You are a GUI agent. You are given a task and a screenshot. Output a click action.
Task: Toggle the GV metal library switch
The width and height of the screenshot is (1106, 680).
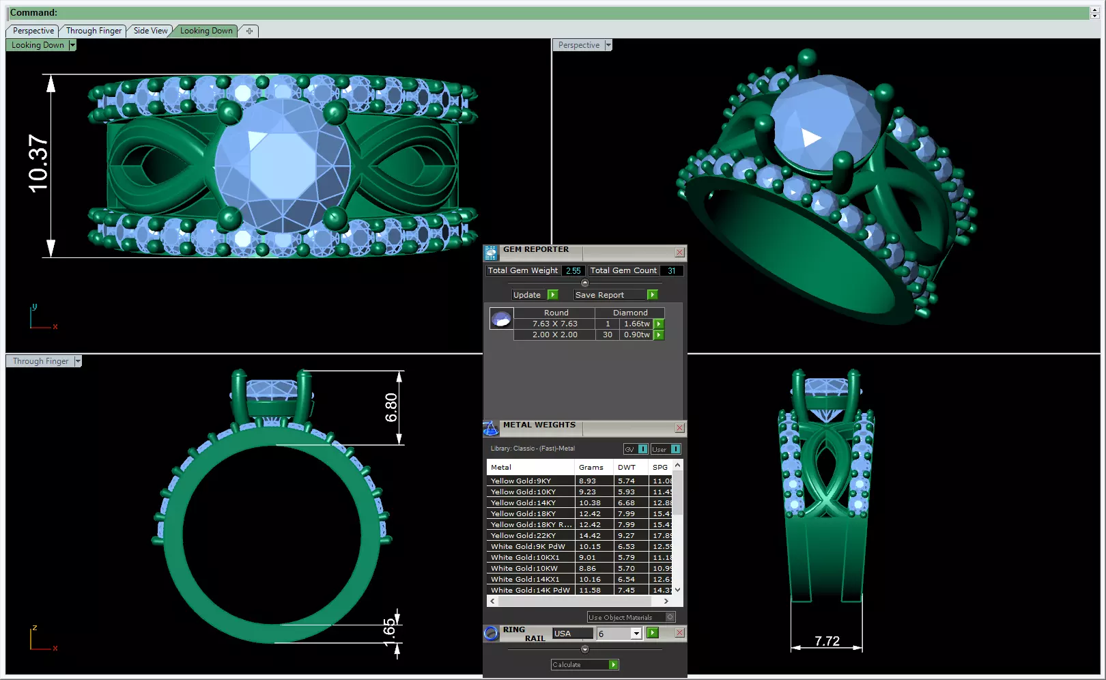[x=636, y=449]
